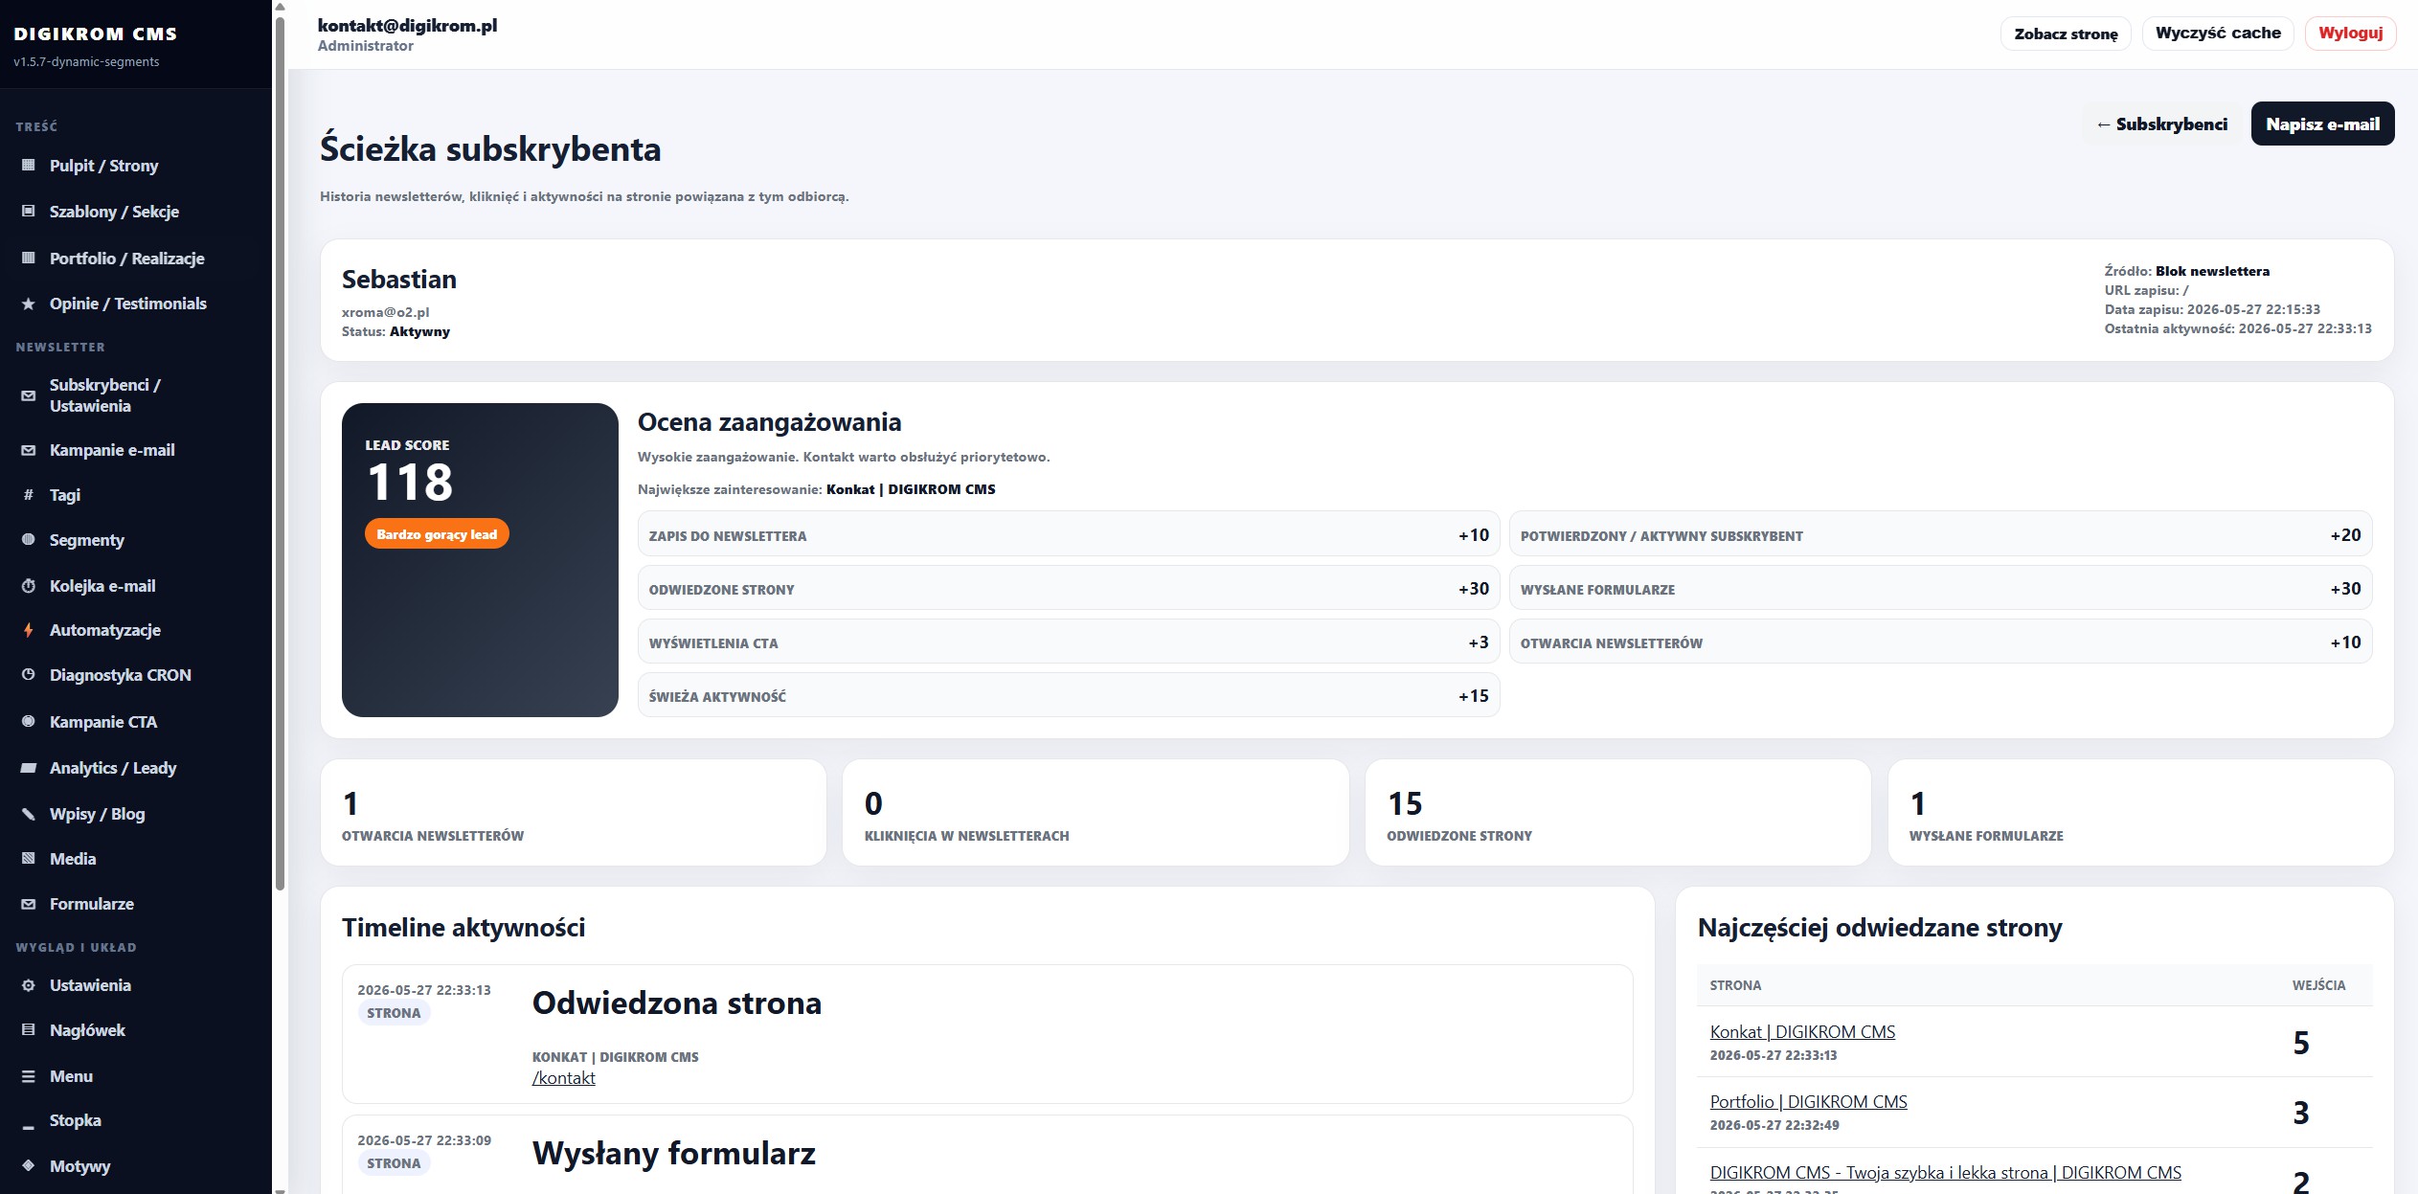
Task: Click the Bardzo gorący lead badge
Action: coord(437,534)
